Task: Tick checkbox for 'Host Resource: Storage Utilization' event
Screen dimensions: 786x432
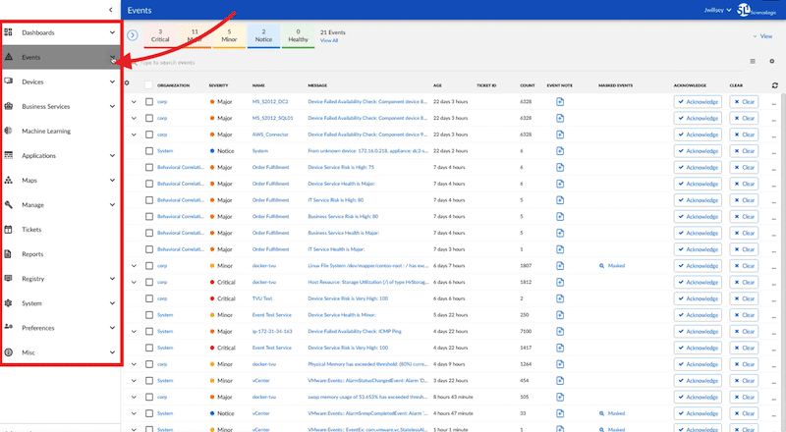Action: (x=149, y=282)
